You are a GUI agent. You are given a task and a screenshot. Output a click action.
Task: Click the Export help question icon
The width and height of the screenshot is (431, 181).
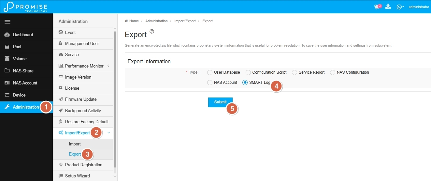152,31
